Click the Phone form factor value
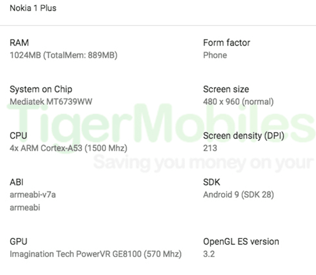The width and height of the screenshot is (316, 275). [215, 55]
